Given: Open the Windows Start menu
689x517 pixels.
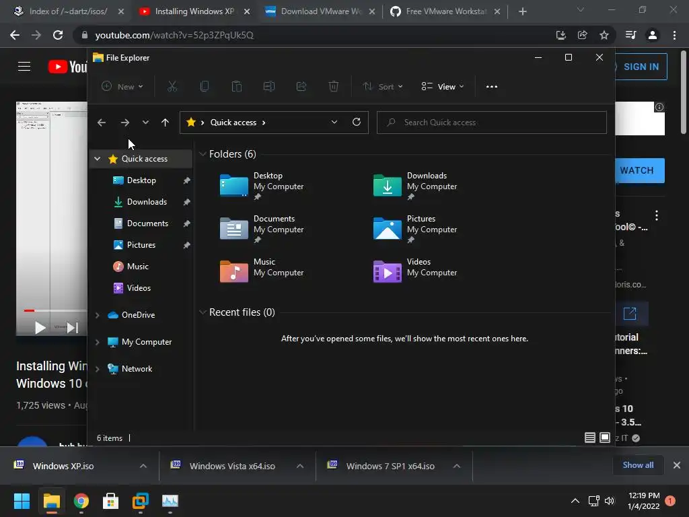Looking at the screenshot, I should click(x=22, y=501).
